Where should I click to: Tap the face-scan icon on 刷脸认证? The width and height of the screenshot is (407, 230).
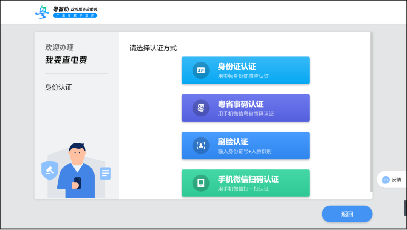[200, 146]
